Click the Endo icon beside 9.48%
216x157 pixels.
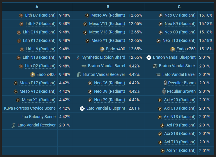[x=33, y=75]
